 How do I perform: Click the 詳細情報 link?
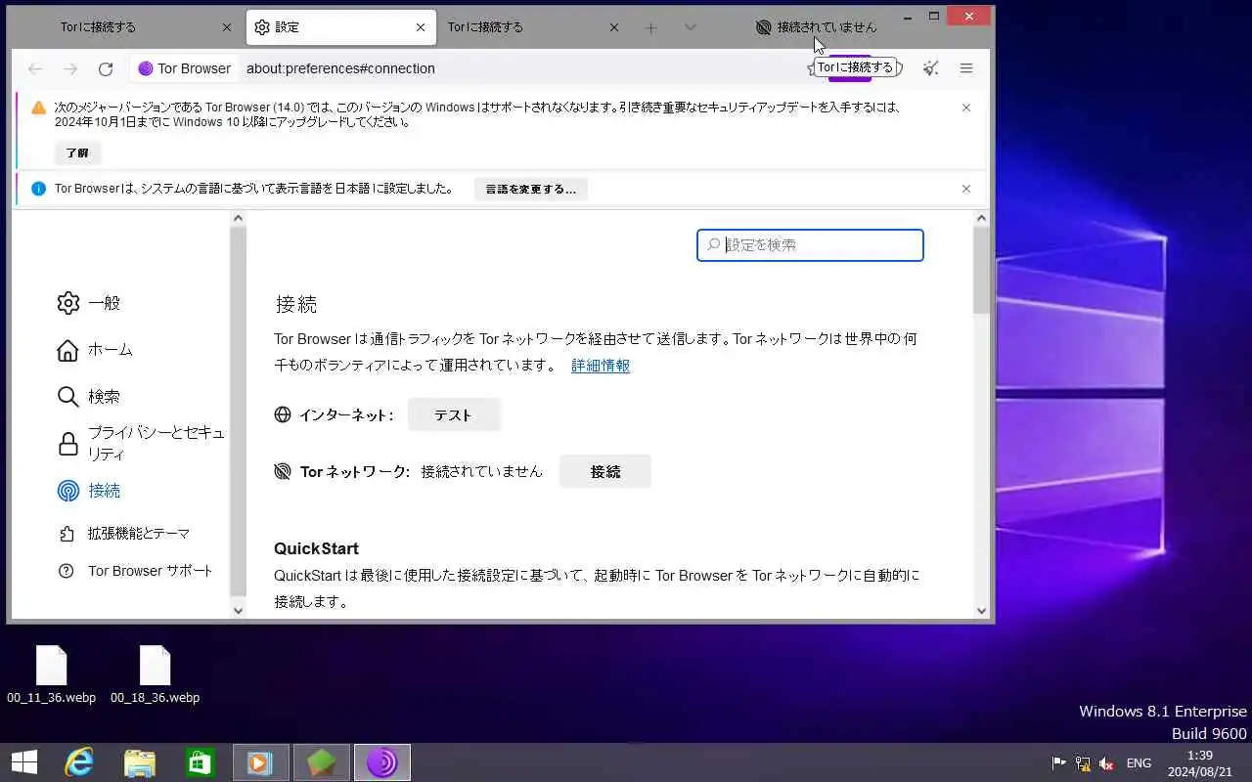click(601, 366)
